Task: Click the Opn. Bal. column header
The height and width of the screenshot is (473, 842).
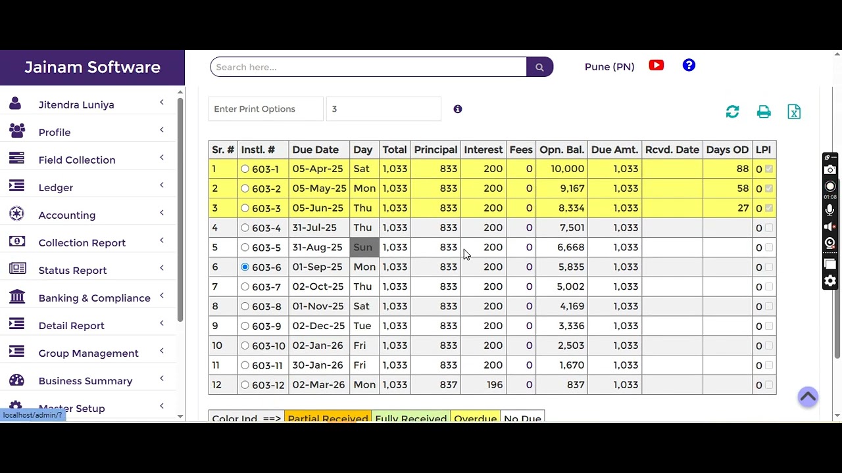Action: pos(562,150)
